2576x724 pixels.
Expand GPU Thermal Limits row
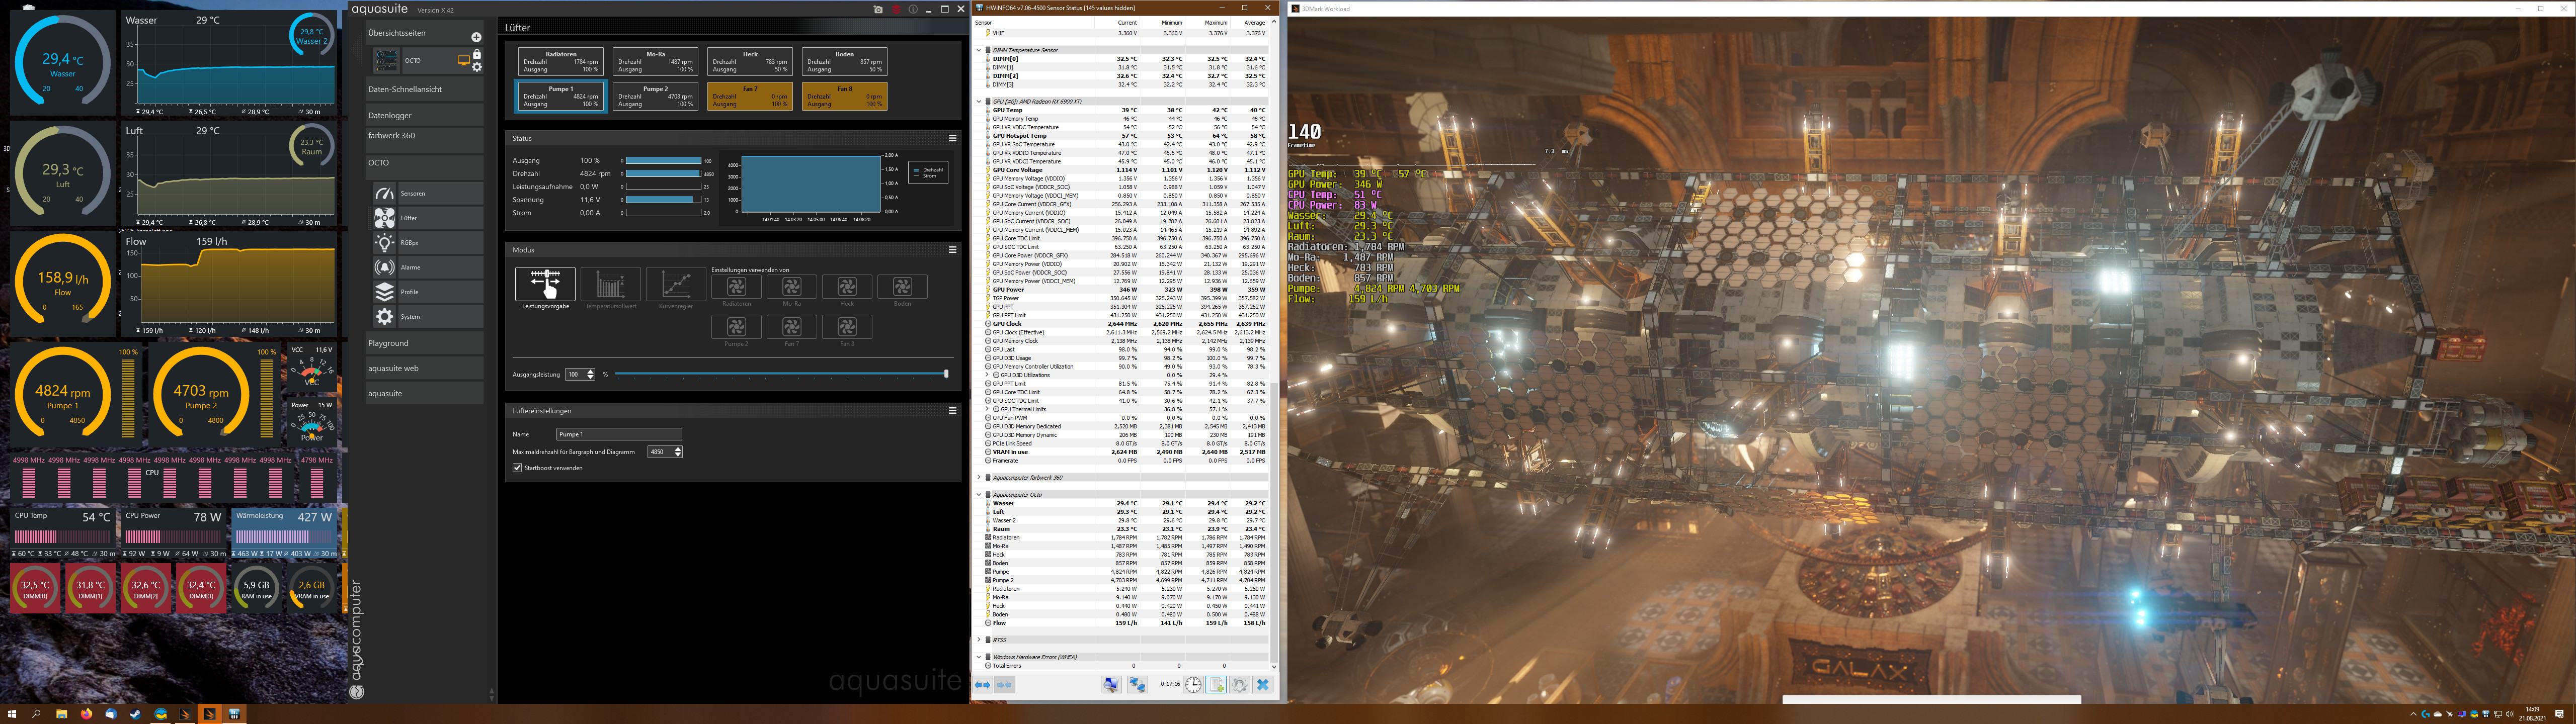988,409
